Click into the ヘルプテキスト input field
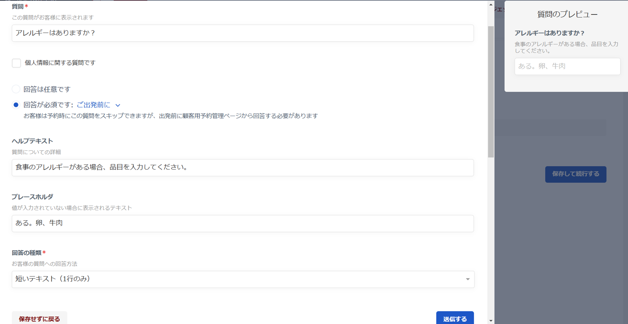The width and height of the screenshot is (628, 324). pyautogui.click(x=243, y=167)
